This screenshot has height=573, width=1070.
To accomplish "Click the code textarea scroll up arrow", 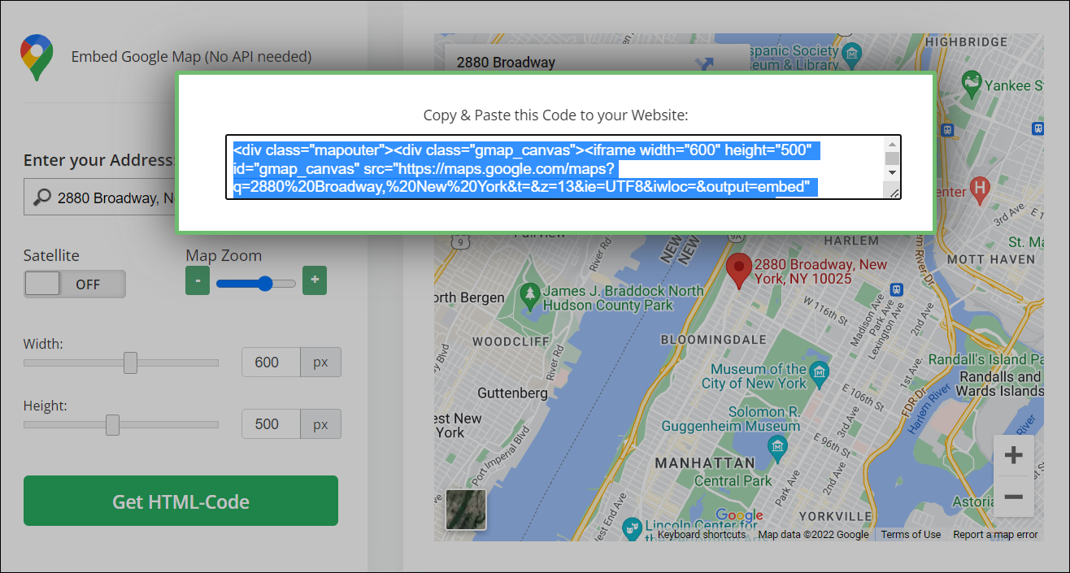I will (x=892, y=144).
